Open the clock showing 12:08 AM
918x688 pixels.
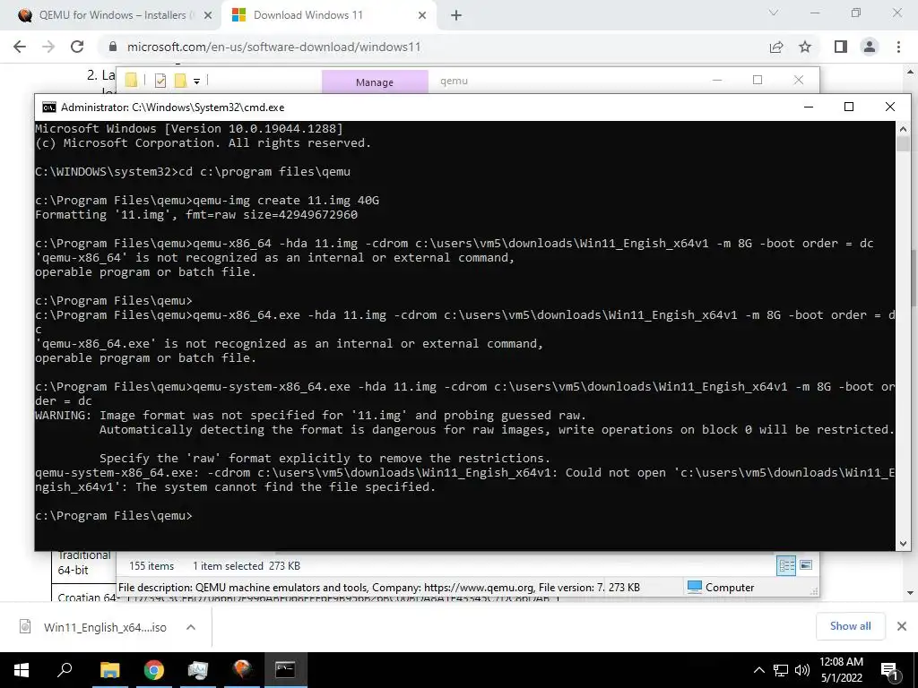point(841,670)
